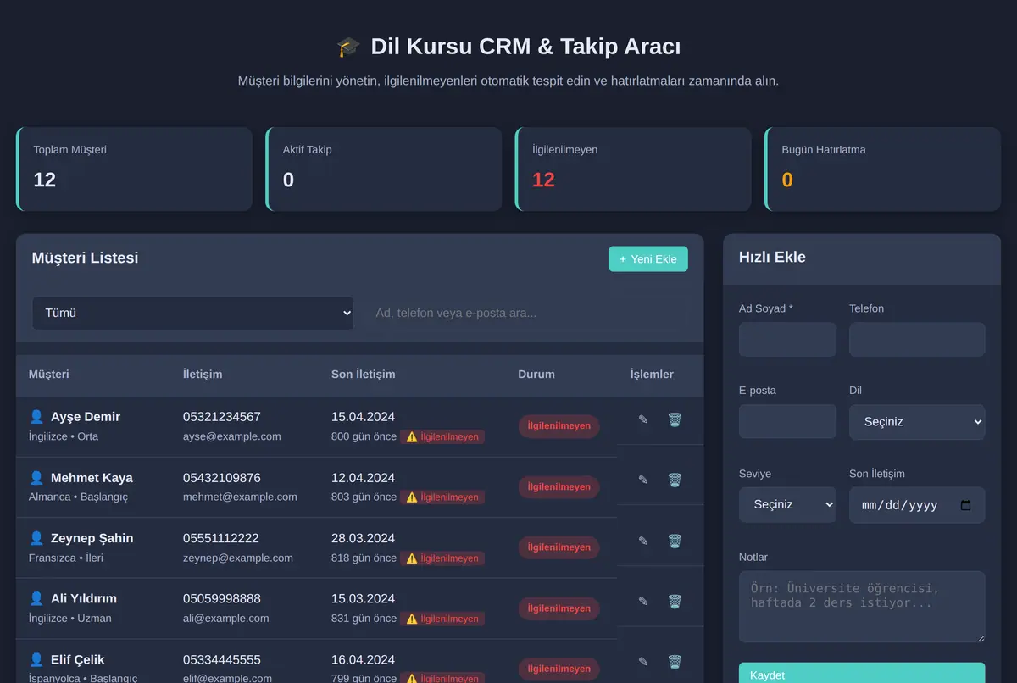The height and width of the screenshot is (683, 1017).
Task: Click the person icon beside Zeynep Şahin
Action: [x=36, y=537]
